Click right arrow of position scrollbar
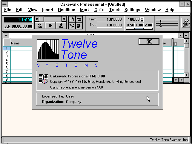The height and width of the screenshot is (144, 192). pos(64,19)
